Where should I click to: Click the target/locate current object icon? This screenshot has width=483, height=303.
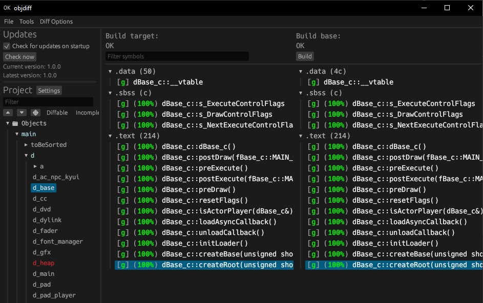[36, 113]
